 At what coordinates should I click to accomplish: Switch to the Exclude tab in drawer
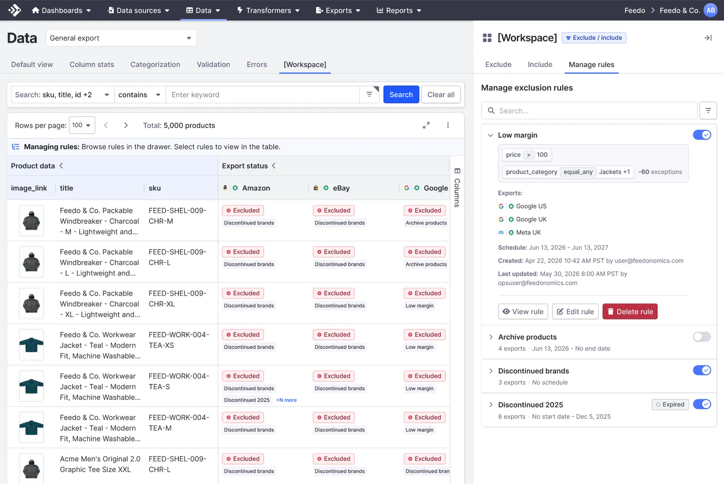[498, 64]
